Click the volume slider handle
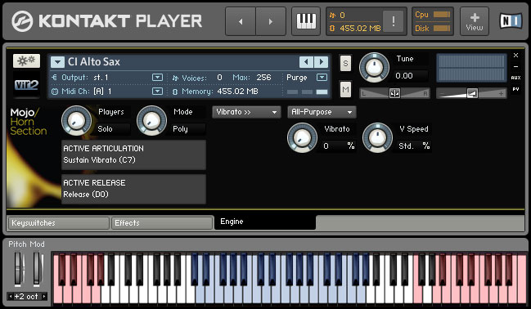 click(x=472, y=93)
